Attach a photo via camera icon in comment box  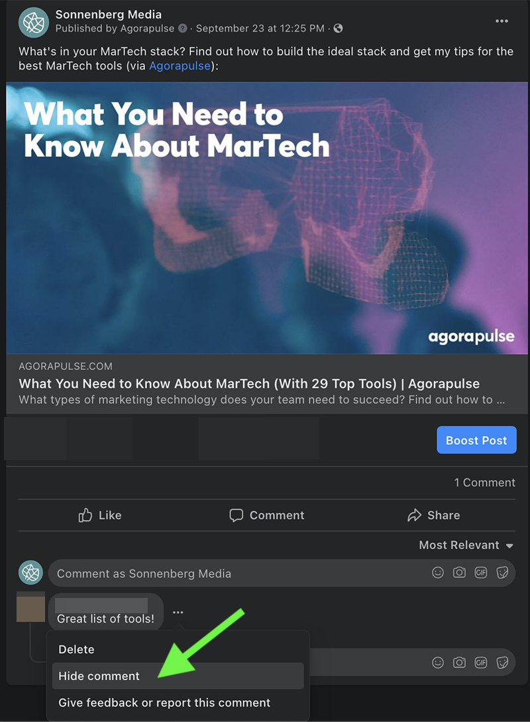[459, 572]
